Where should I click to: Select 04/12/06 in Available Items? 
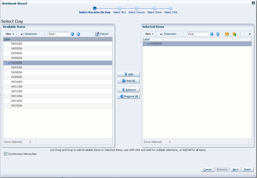click(58, 91)
